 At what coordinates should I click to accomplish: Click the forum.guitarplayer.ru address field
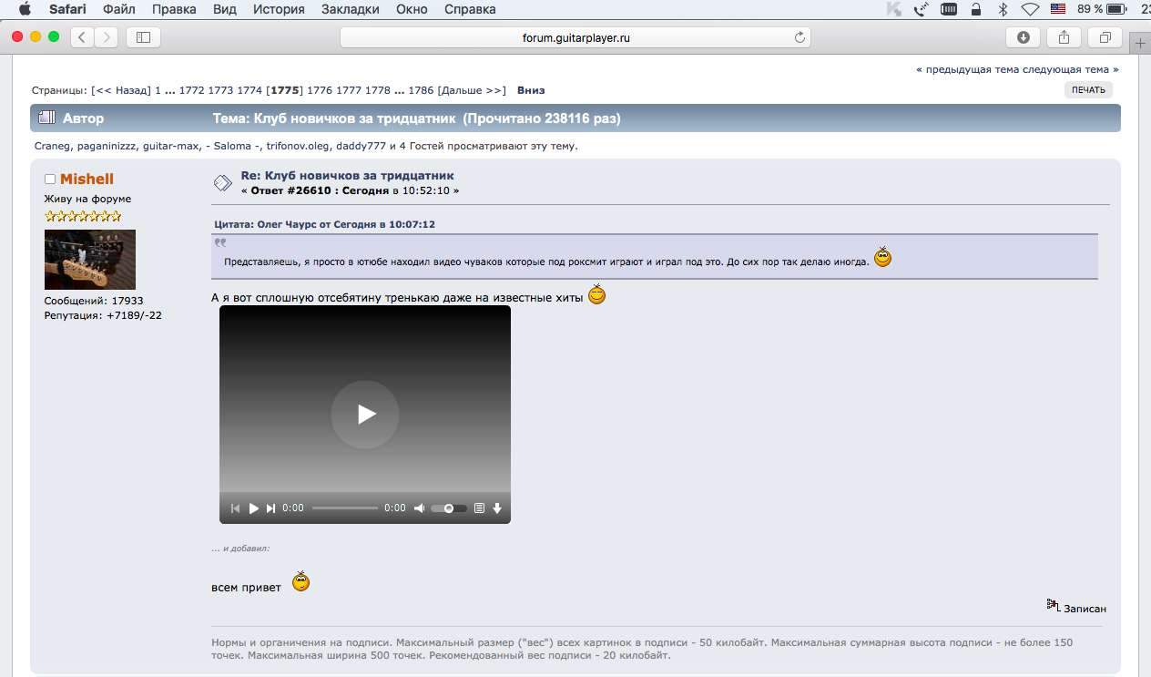coord(575,37)
